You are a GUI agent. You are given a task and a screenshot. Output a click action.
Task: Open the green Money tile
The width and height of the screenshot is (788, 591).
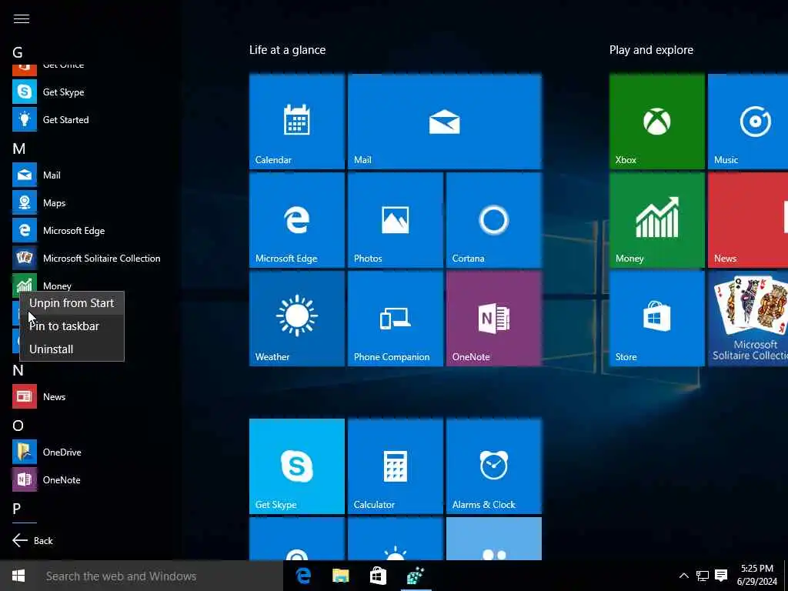coord(657,220)
